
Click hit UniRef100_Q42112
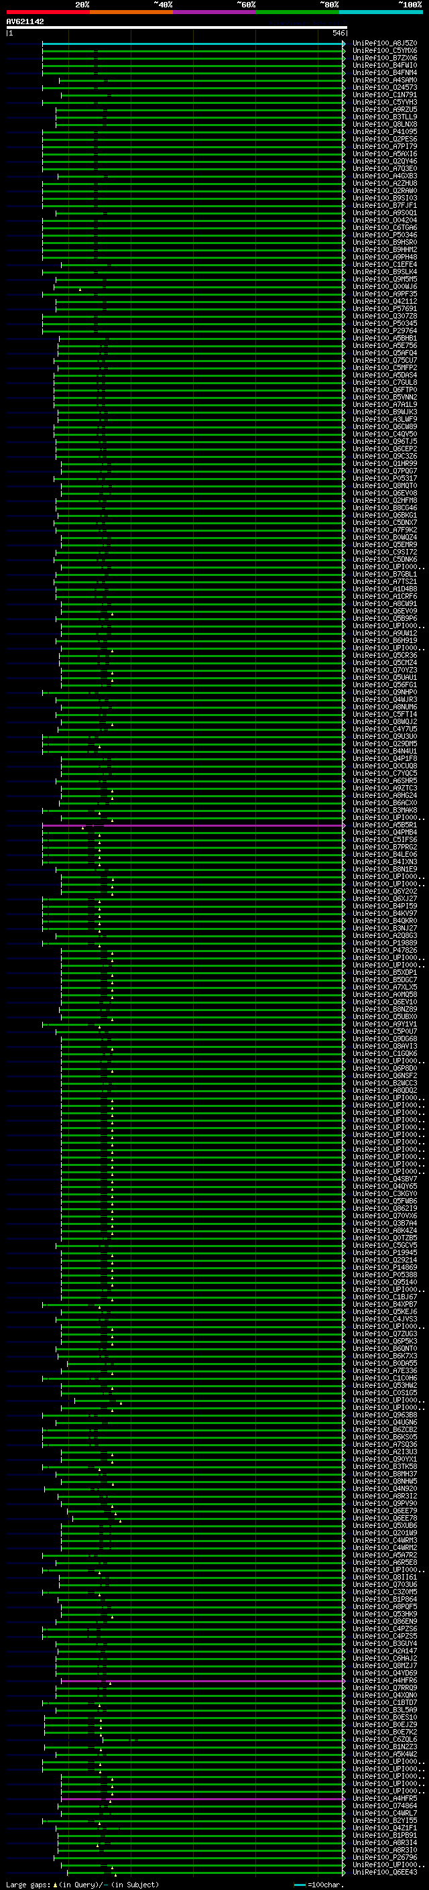pos(385,302)
